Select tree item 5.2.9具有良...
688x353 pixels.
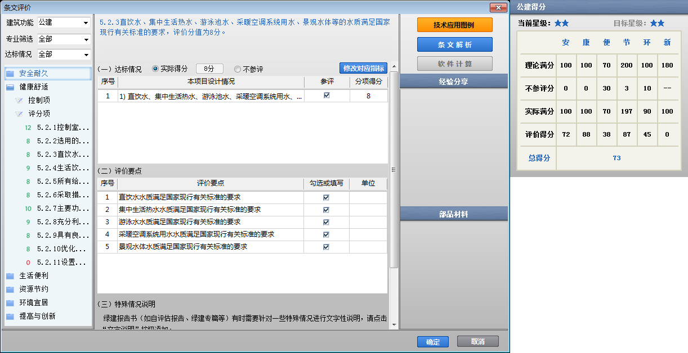(63, 236)
